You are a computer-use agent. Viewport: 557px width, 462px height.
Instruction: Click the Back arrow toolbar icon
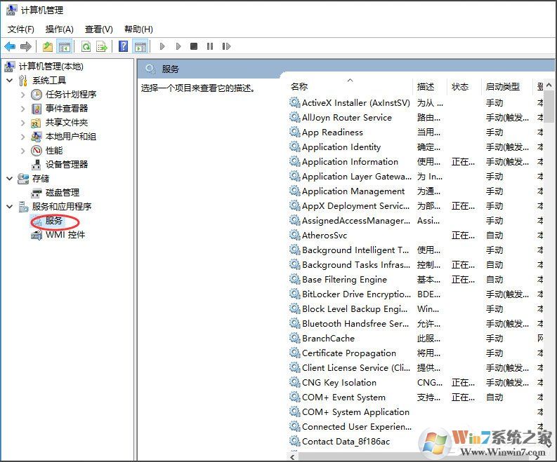10,46
